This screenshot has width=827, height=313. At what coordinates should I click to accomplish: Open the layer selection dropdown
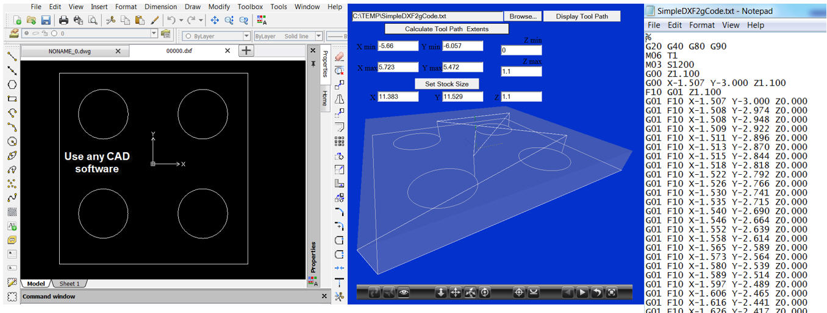coord(154,34)
